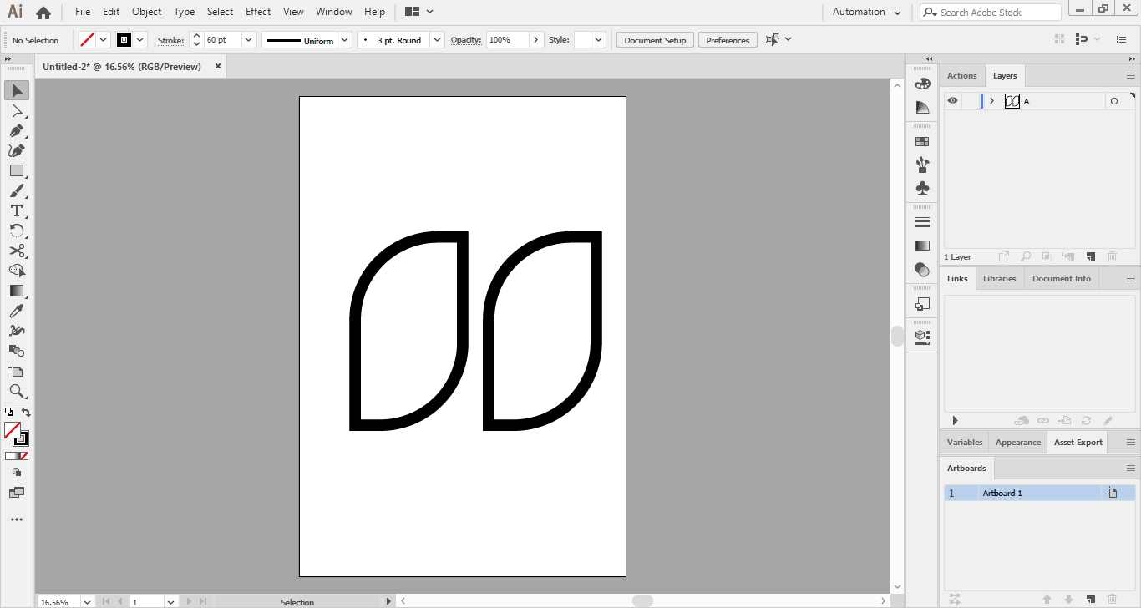Go to Illustrator Home screen icon

click(43, 13)
